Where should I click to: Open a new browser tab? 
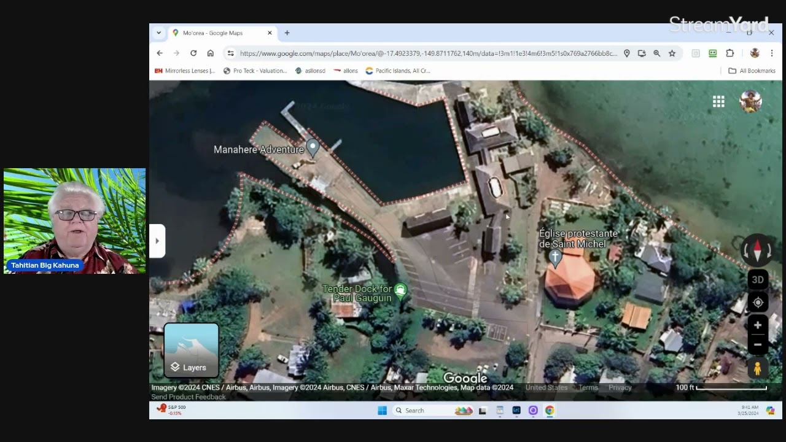[287, 33]
